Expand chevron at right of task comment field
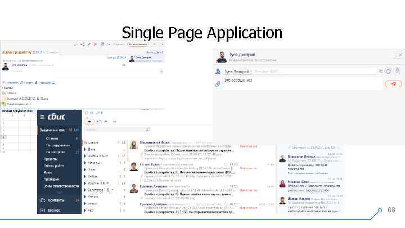The image size is (405, 228). pos(161,71)
